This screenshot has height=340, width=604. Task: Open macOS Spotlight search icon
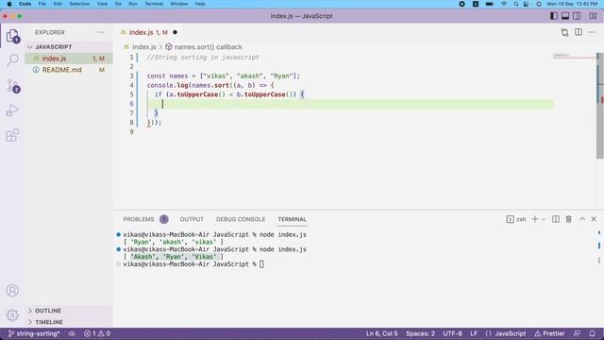(515, 4)
